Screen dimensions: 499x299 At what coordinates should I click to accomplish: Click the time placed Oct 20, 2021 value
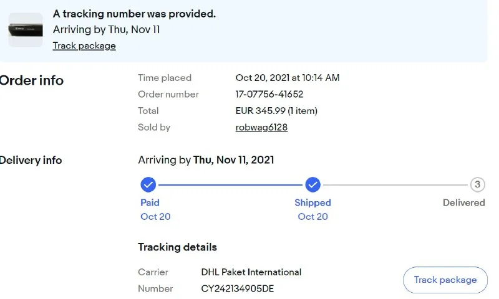[288, 78]
